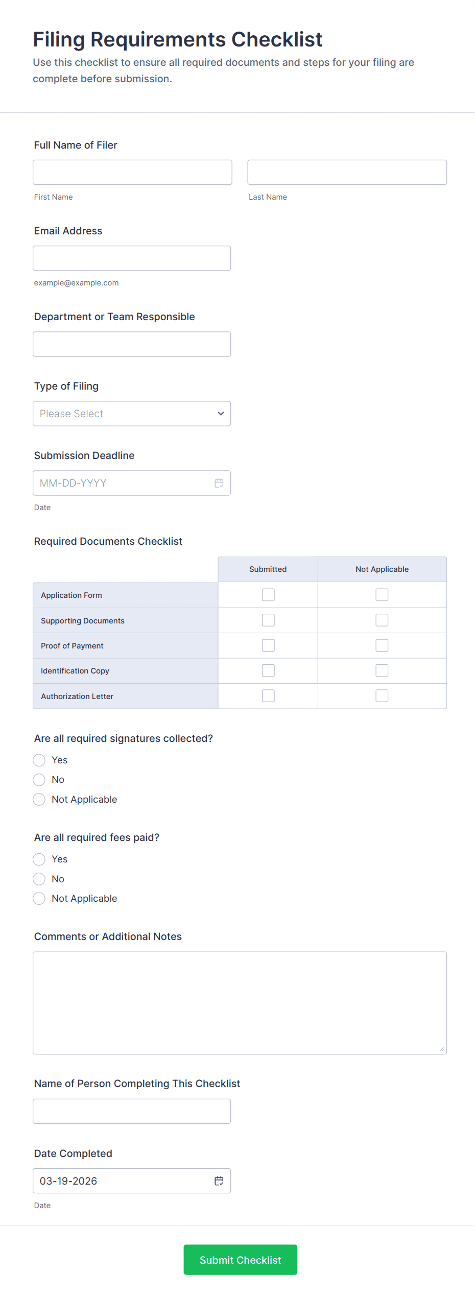This screenshot has width=475, height=1300.
Task: Focus the Department or Team Responsible field
Action: point(132,344)
